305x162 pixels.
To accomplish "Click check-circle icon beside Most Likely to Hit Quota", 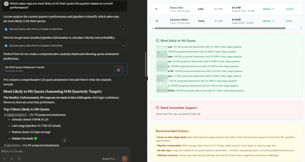I will point(157,40).
